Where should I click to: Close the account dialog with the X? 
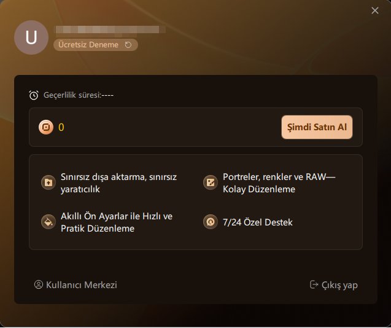[x=375, y=10]
